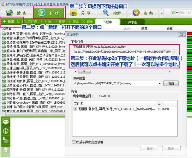192x158 pixels.
Task: Click upload arrow icon in sidebar
Action: coord(6,149)
